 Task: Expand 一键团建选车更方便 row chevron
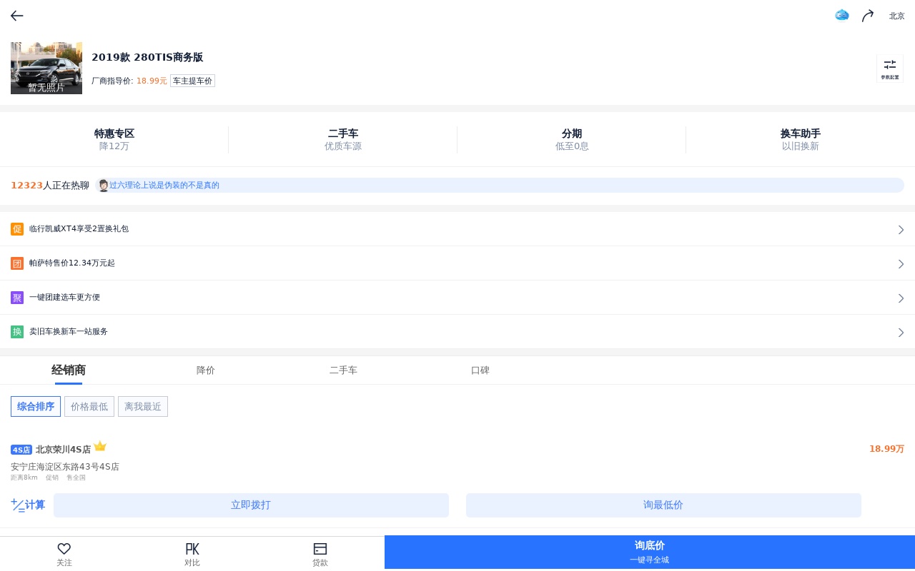pyautogui.click(x=901, y=298)
